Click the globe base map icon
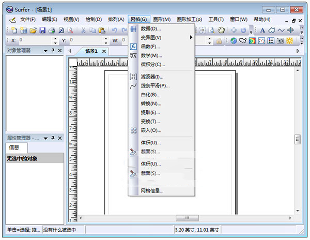 (x=234, y=41)
